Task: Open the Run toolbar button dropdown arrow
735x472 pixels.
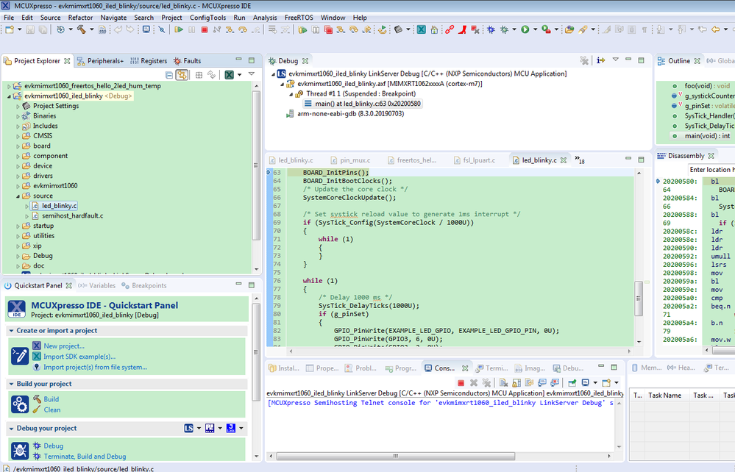Action: (535, 29)
